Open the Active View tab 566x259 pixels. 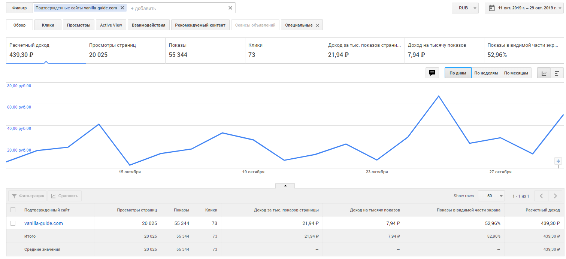pos(111,25)
